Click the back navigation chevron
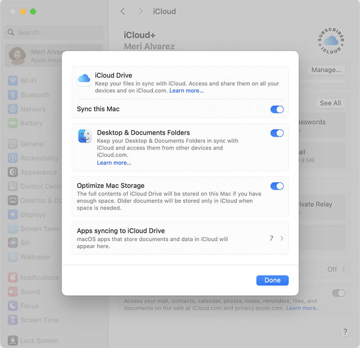 pos(122,11)
